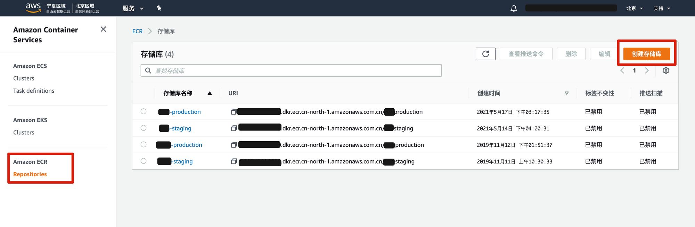Click the refresh repositories icon button
This screenshot has height=227, width=695.
(x=485, y=54)
